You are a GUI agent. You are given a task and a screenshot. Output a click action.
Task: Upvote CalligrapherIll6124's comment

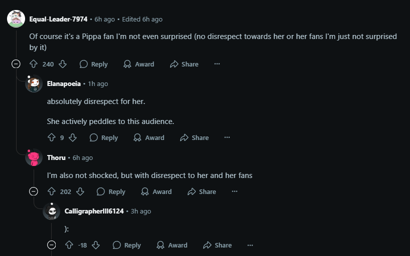pos(69,245)
